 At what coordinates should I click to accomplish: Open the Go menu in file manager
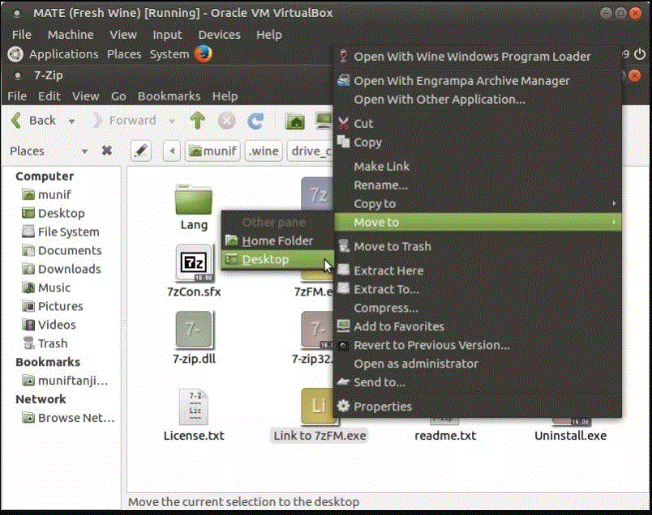[118, 96]
